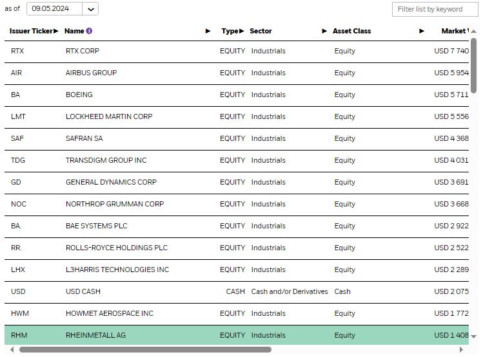Click vertical scrollbar up arrow
This screenshot has height=357, width=483.
click(474, 32)
